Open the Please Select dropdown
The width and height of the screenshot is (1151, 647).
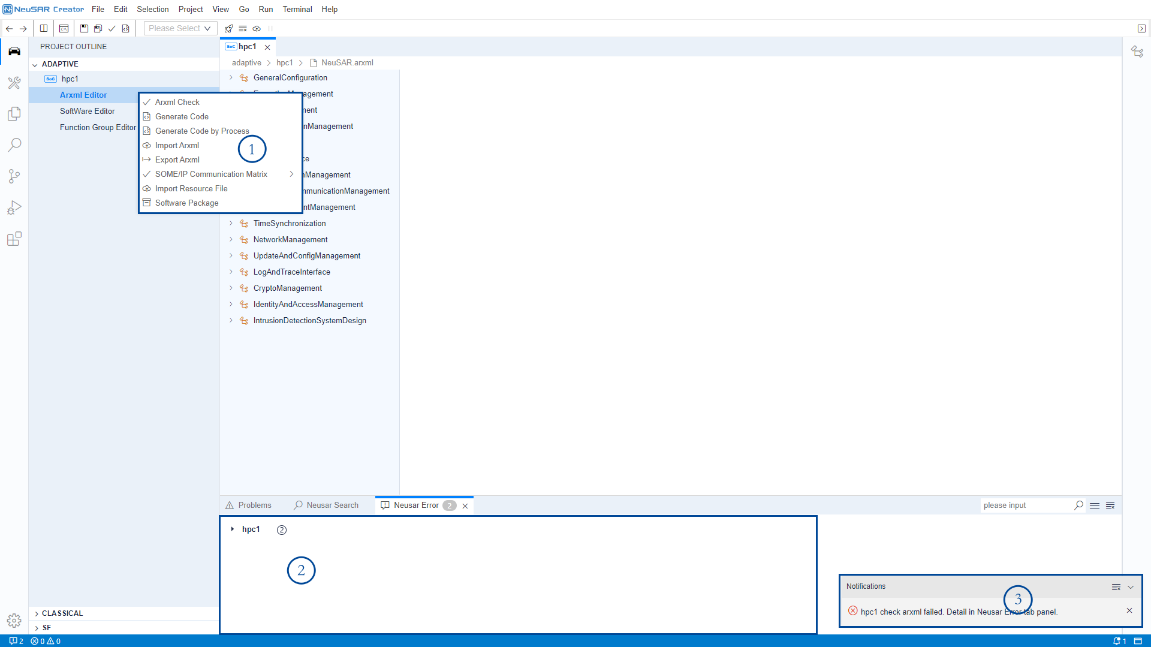point(180,28)
